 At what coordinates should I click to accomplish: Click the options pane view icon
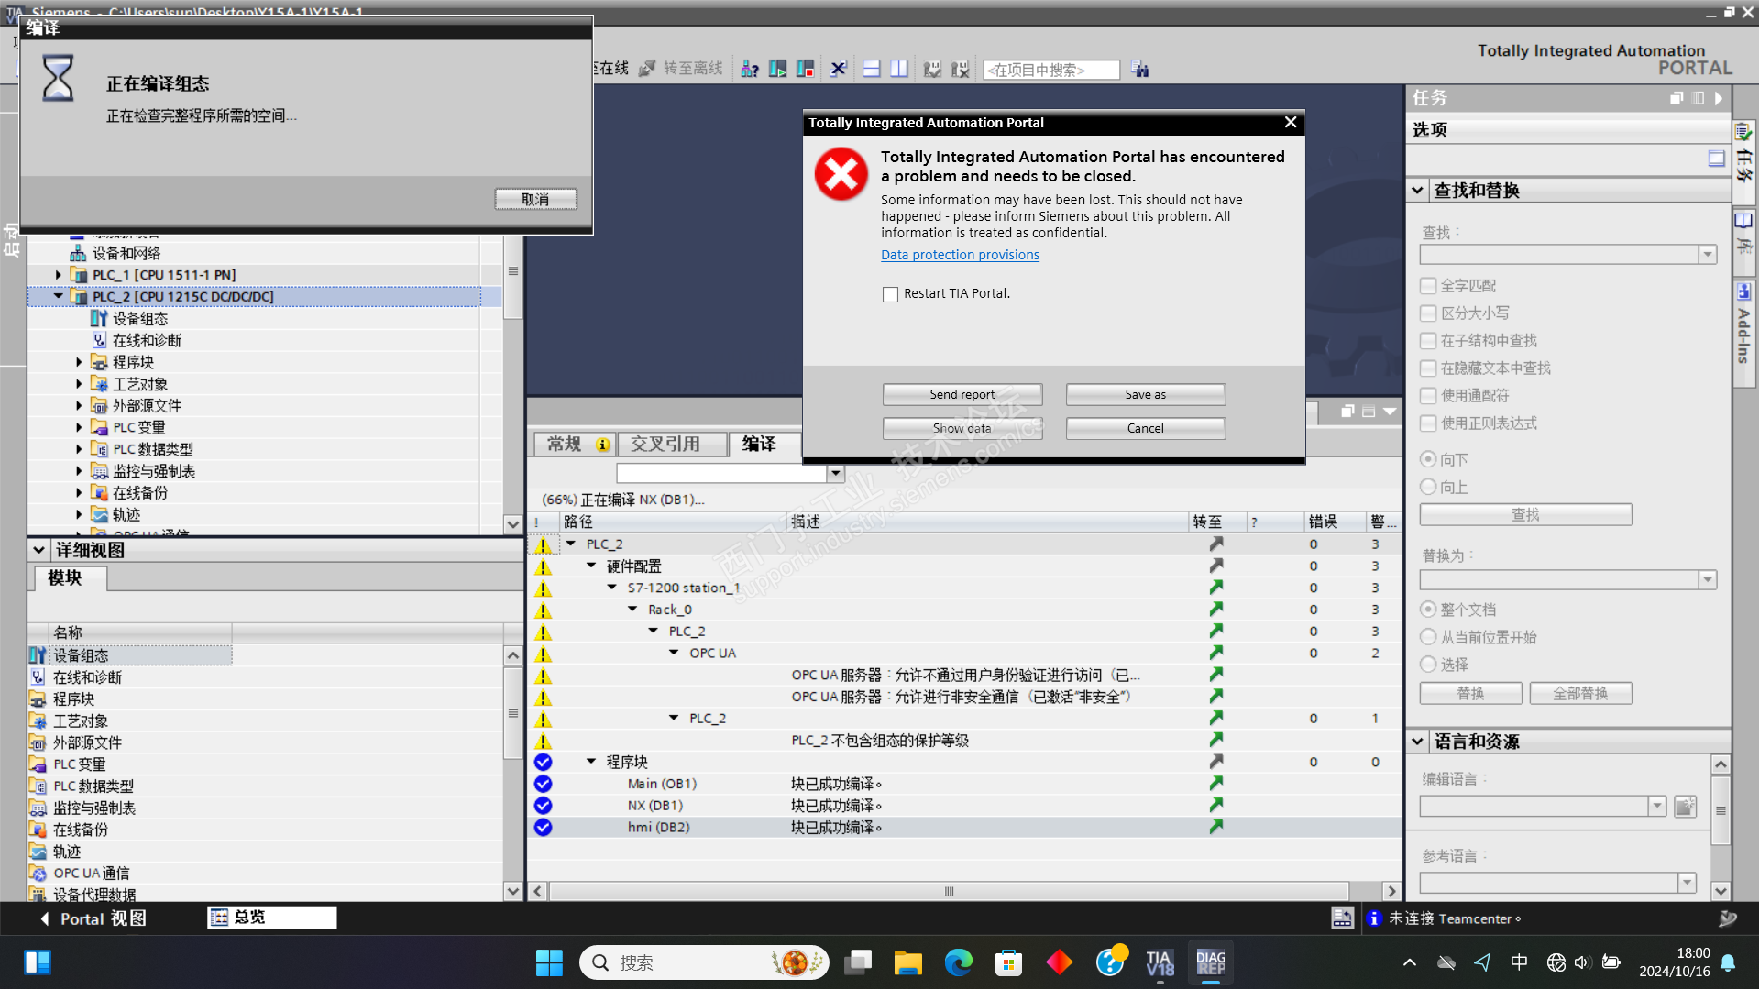[1716, 159]
